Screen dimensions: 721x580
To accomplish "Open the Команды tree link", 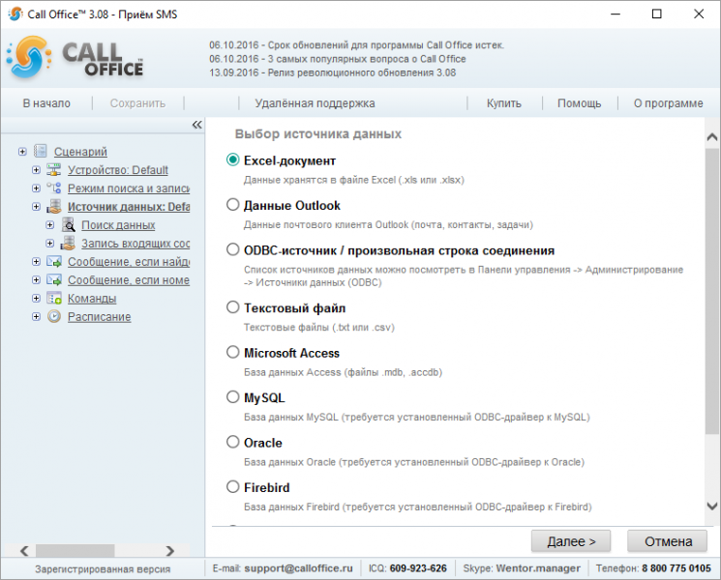I will (x=92, y=299).
